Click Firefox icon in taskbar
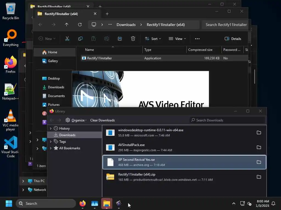 82,203
